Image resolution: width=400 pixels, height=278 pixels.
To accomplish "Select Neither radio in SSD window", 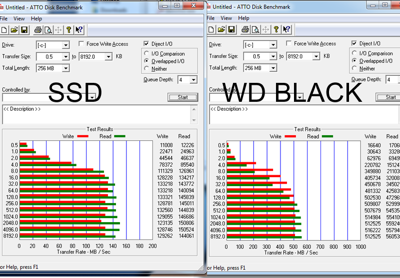I will pos(146,68).
